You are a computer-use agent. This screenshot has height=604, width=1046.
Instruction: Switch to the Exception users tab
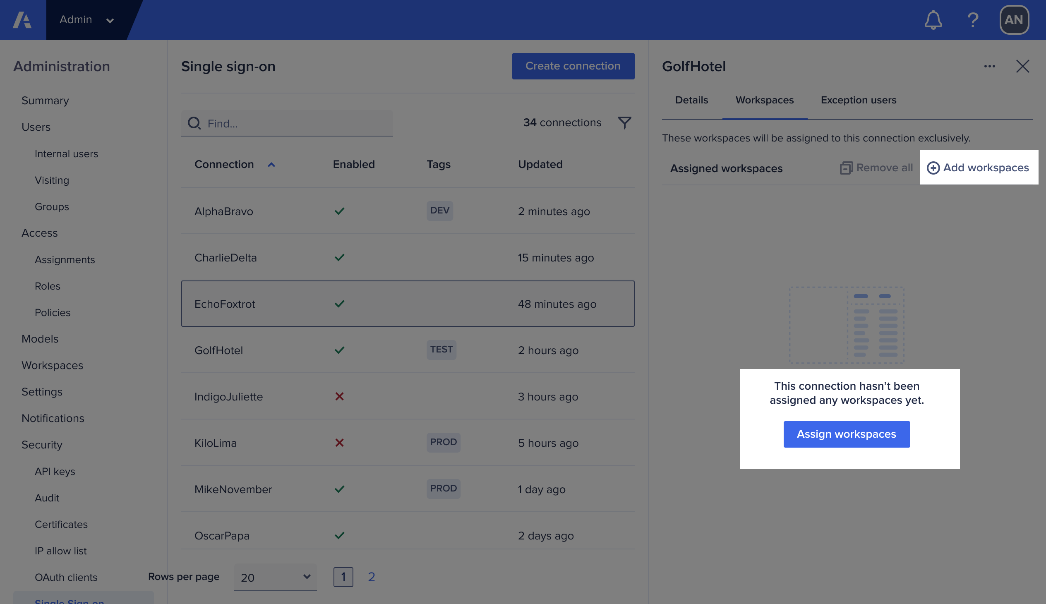(x=858, y=100)
